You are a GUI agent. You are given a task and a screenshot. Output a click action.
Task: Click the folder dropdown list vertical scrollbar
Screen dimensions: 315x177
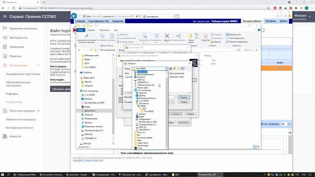pyautogui.click(x=167, y=110)
